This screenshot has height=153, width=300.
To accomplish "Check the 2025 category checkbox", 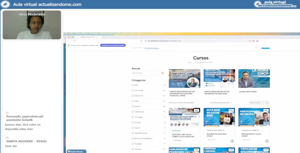I will coord(133,85).
